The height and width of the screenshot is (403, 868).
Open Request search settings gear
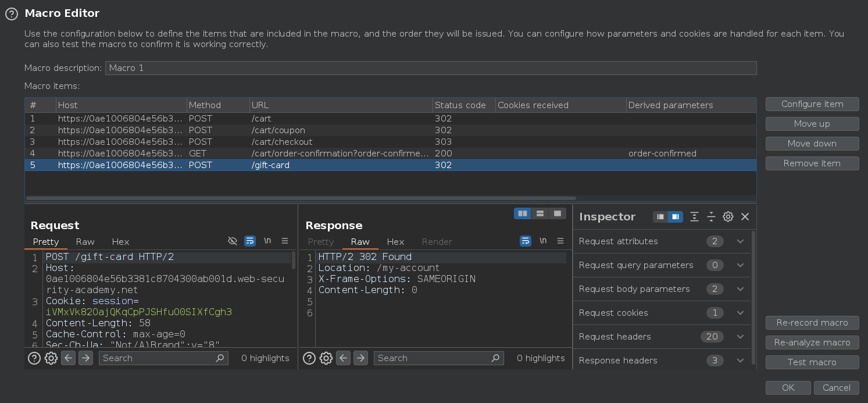[x=51, y=358]
